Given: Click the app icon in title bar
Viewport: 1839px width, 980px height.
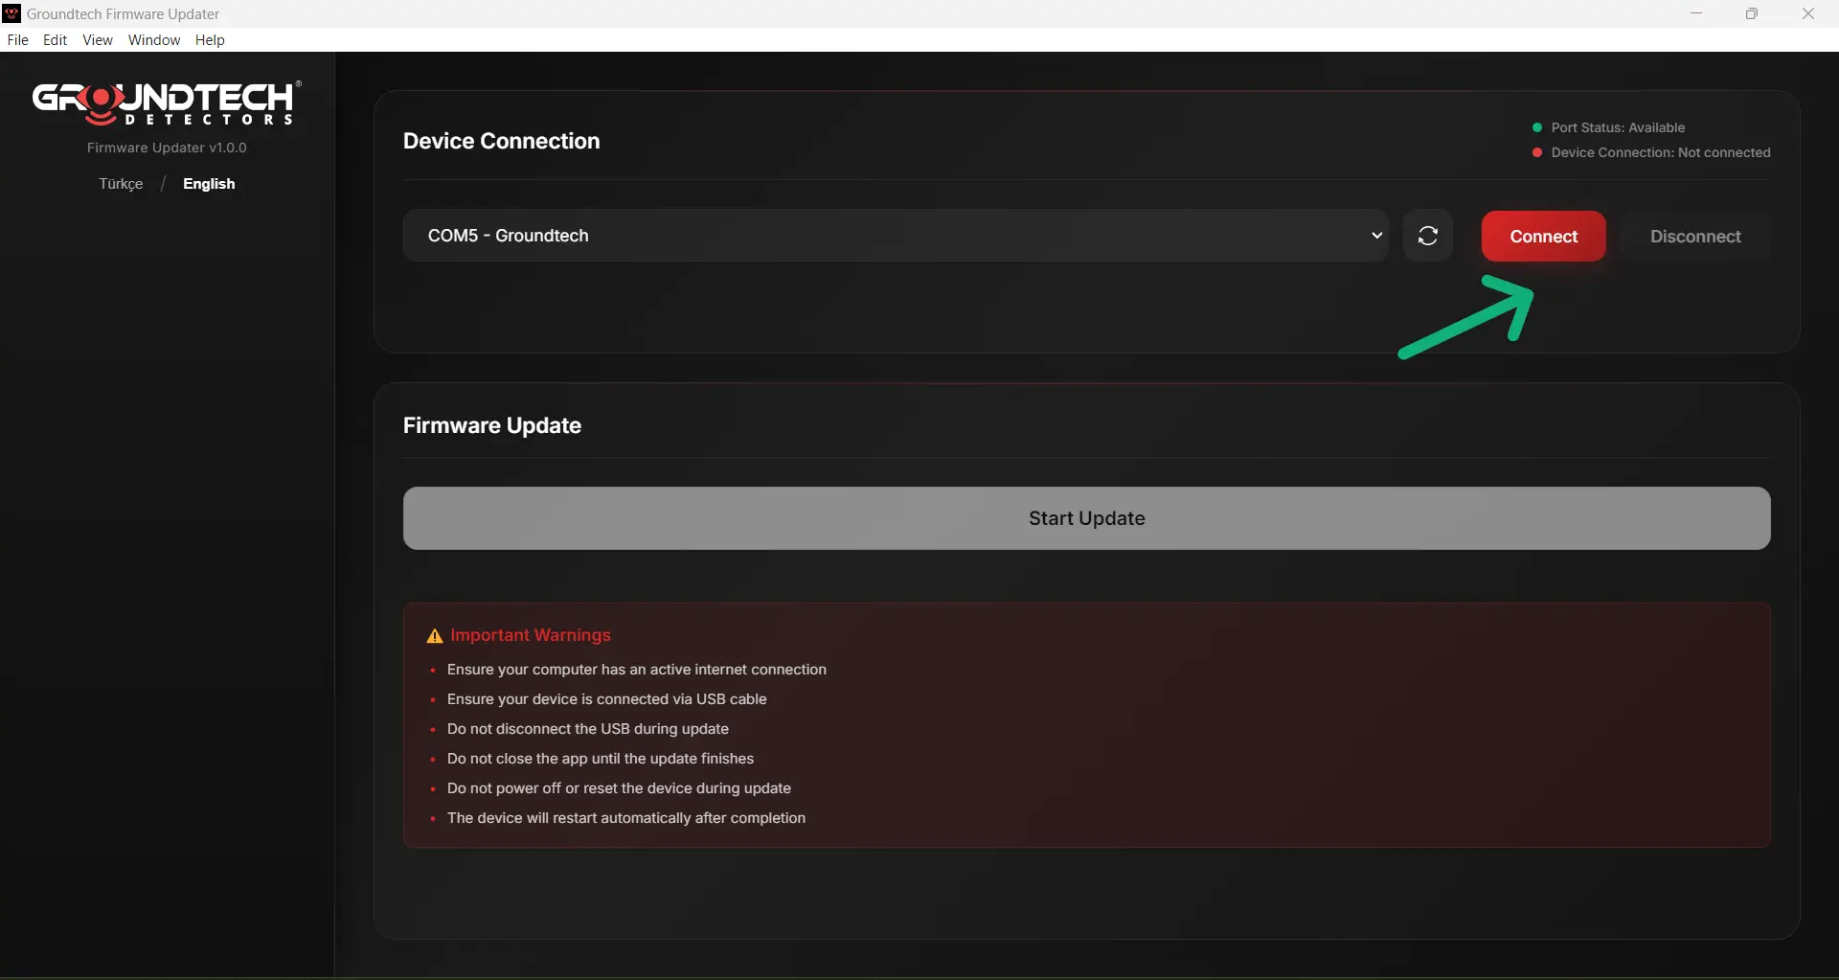Looking at the screenshot, I should click(x=11, y=13).
